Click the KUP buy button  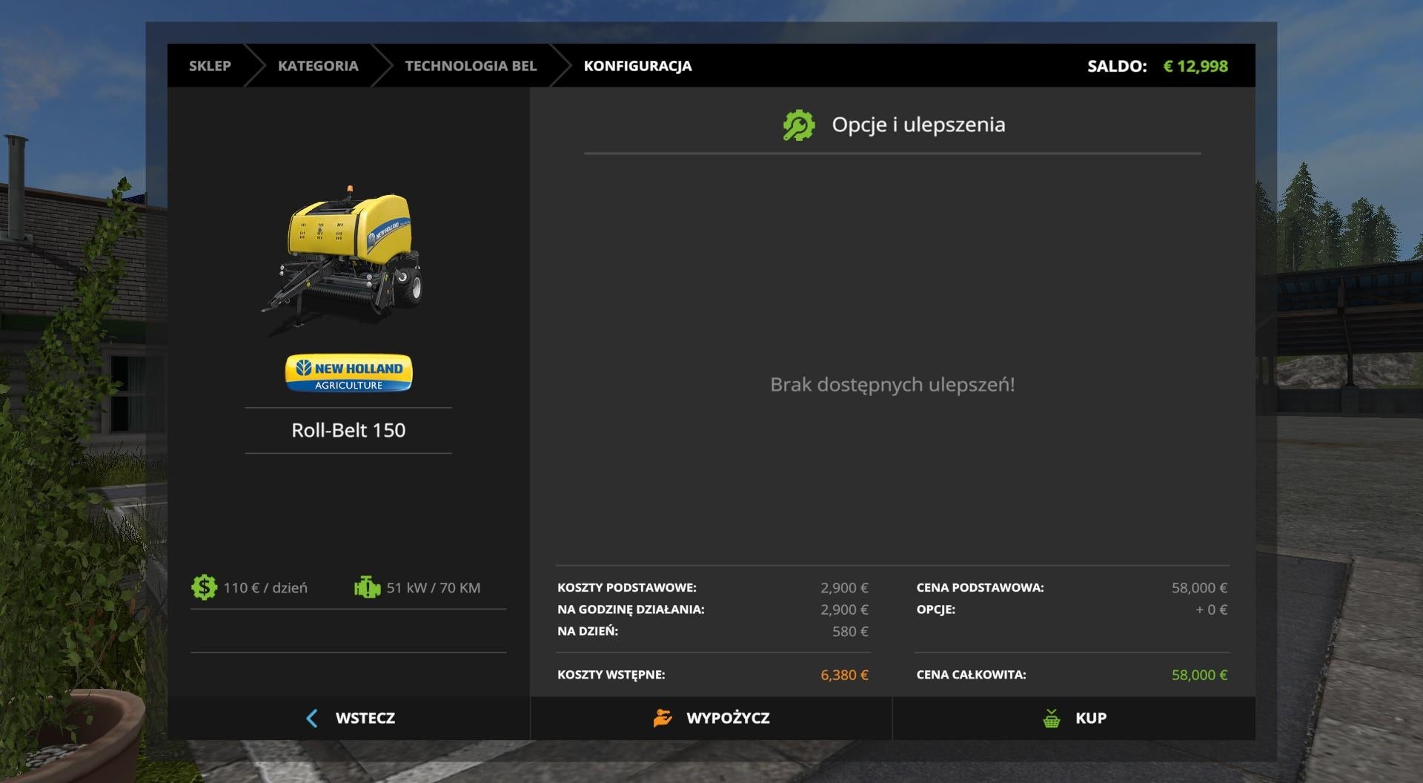[1074, 718]
